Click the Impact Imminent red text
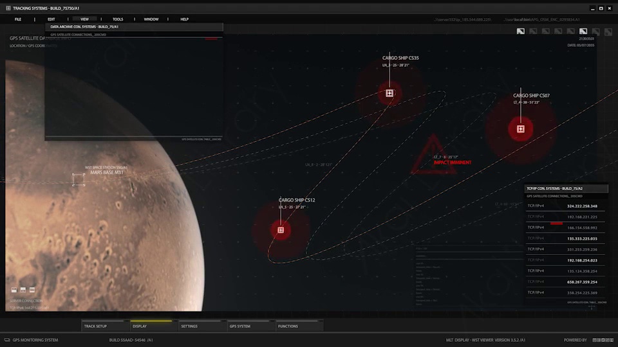The height and width of the screenshot is (347, 618). 453,163
